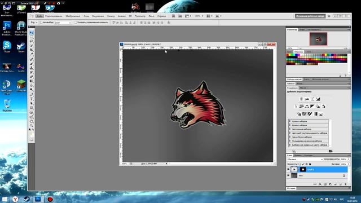The width and height of the screenshot is (361, 203).
Task: Hide the Слой 1 layer with eye icon
Action: pyautogui.click(x=288, y=169)
